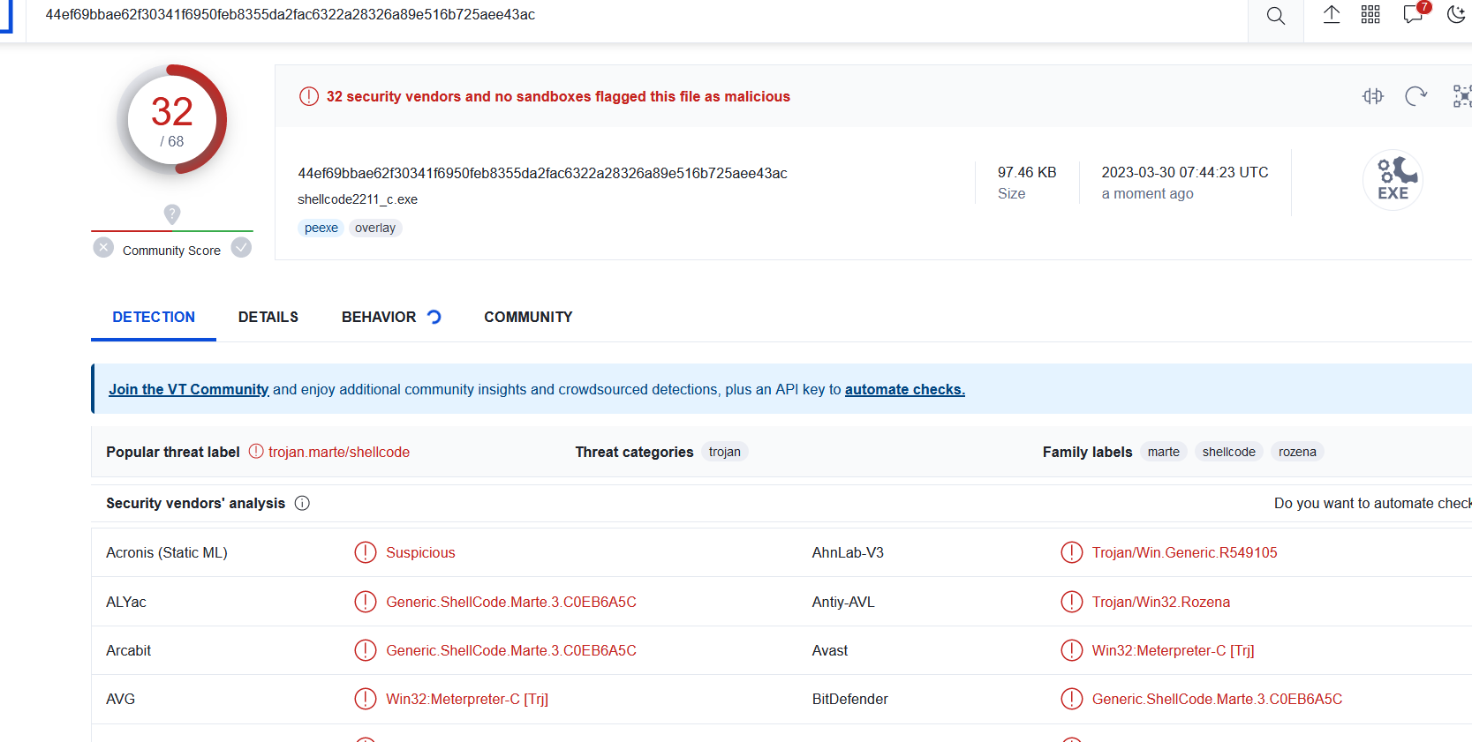Screen dimensions: 1472x742
Task: Open the notifications chat icon
Action: click(1413, 15)
